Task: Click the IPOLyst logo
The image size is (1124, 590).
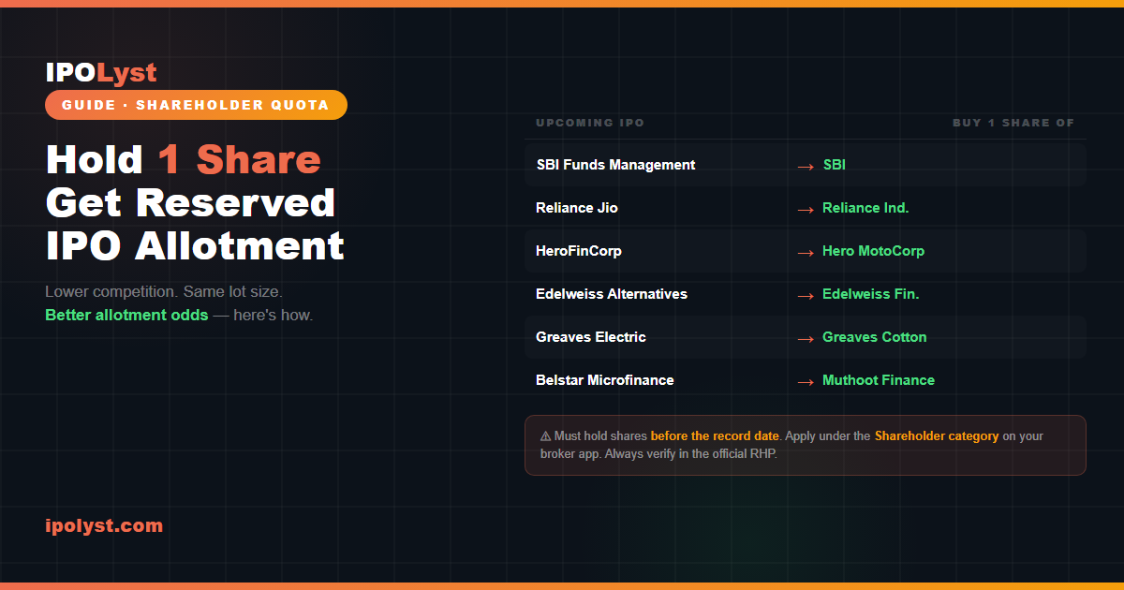Action: 101,72
